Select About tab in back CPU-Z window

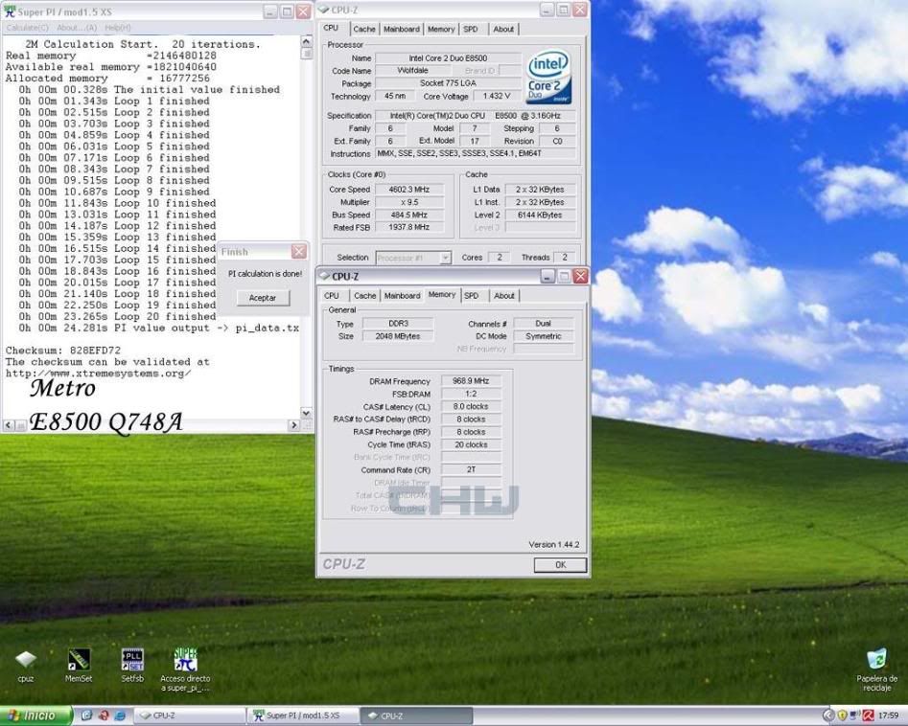(x=503, y=29)
